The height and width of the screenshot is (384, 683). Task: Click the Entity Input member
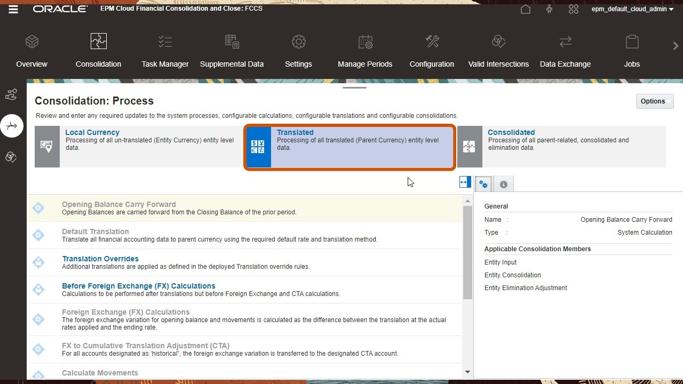501,262
